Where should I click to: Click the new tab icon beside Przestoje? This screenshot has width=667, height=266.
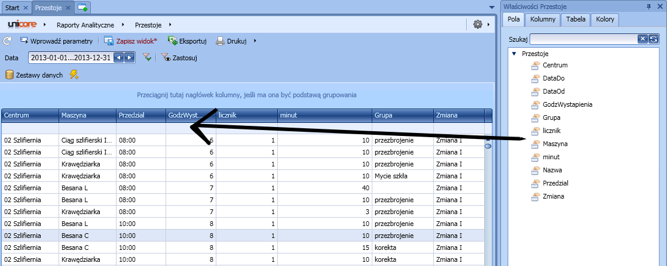point(82,7)
